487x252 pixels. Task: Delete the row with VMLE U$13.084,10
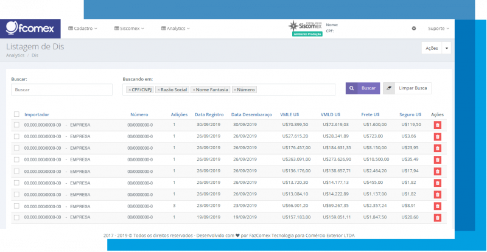tap(437, 194)
